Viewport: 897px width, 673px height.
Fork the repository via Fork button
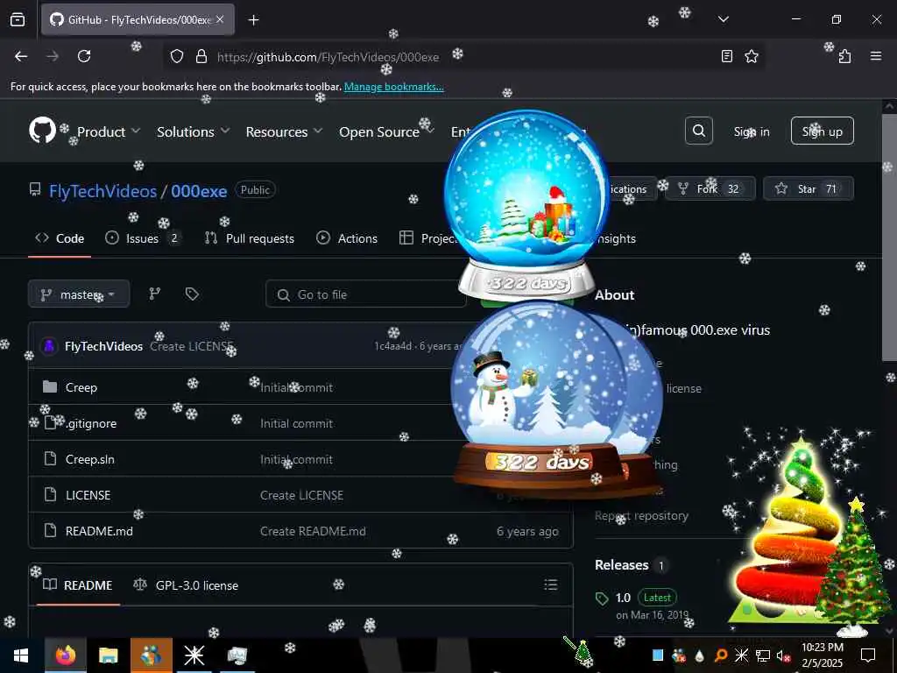[710, 189]
